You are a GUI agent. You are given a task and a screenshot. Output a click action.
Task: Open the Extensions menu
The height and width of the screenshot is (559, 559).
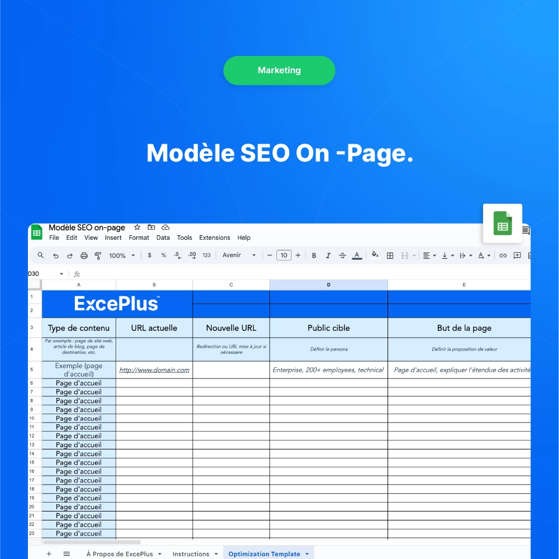[x=214, y=238]
